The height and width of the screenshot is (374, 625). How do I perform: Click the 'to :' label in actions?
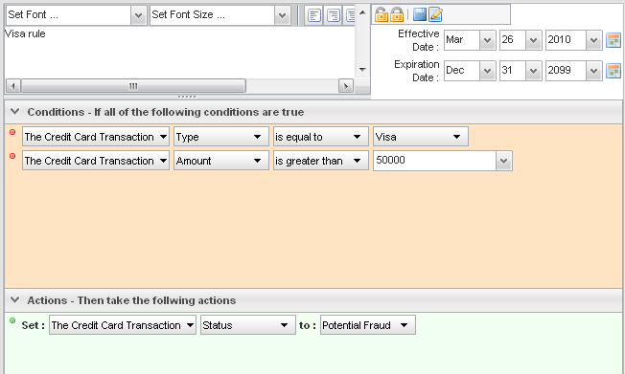[308, 325]
